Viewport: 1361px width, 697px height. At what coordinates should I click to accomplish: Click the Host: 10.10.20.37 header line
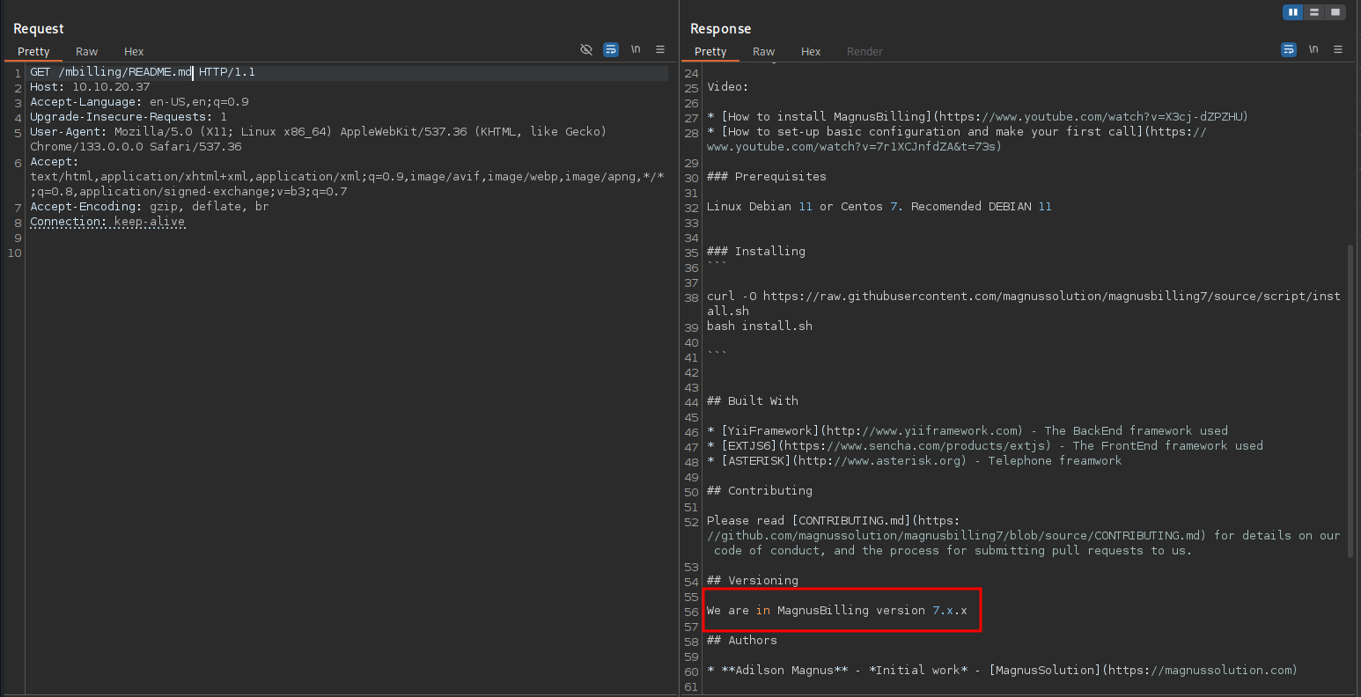click(x=90, y=87)
